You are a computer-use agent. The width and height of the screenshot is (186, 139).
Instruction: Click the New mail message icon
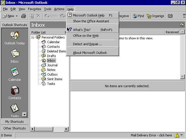coord(5,16)
